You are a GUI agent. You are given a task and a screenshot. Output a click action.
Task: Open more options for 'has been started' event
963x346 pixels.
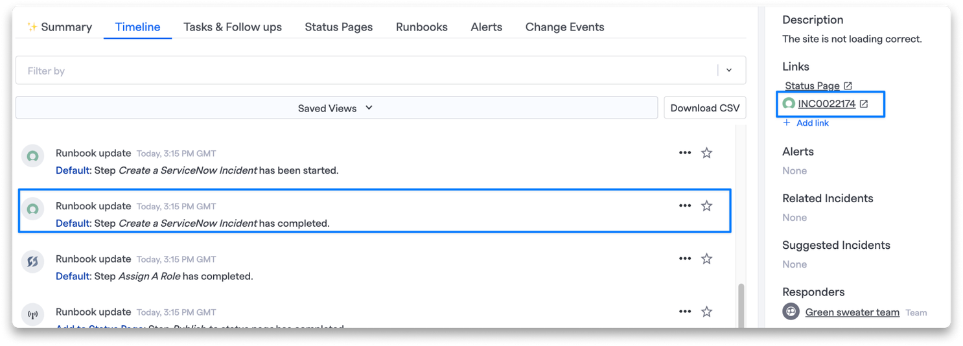coord(685,153)
